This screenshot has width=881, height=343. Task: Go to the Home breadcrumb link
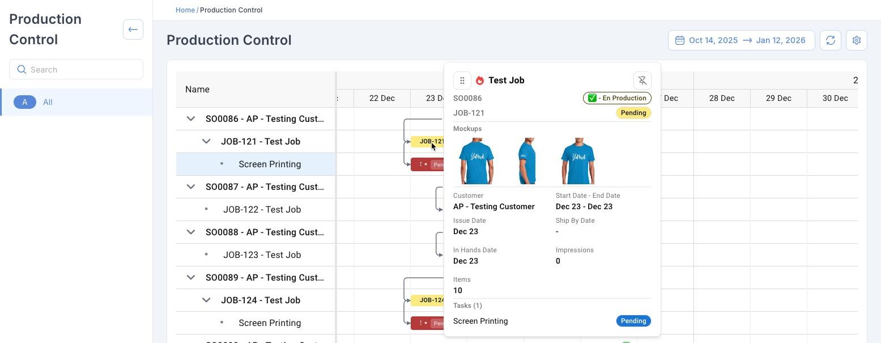(185, 10)
